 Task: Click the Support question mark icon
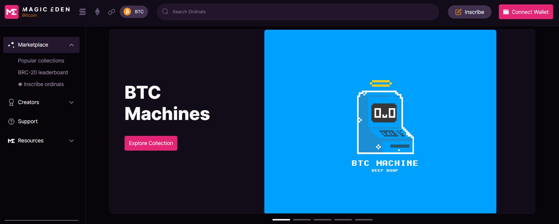coord(11,121)
